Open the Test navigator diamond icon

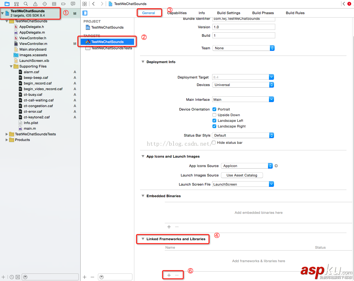45,4
